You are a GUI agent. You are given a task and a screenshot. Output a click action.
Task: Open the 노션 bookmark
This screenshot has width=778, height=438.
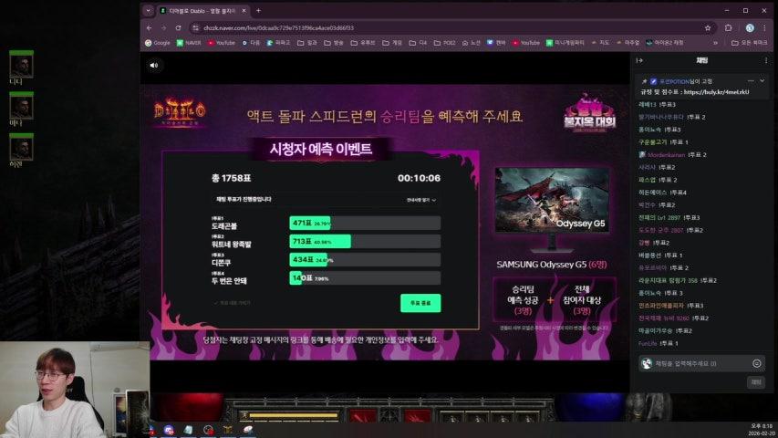[471, 43]
